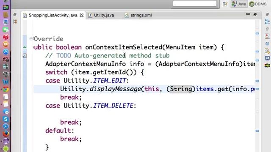Click the Quick Access search field
271x152 pixels.
[195, 3]
